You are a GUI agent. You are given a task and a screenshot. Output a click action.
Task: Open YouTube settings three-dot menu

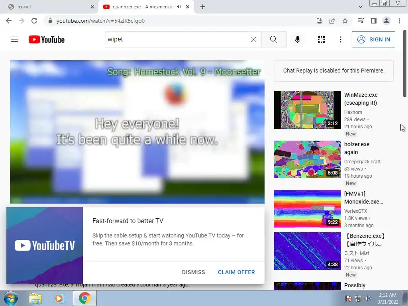(x=341, y=39)
